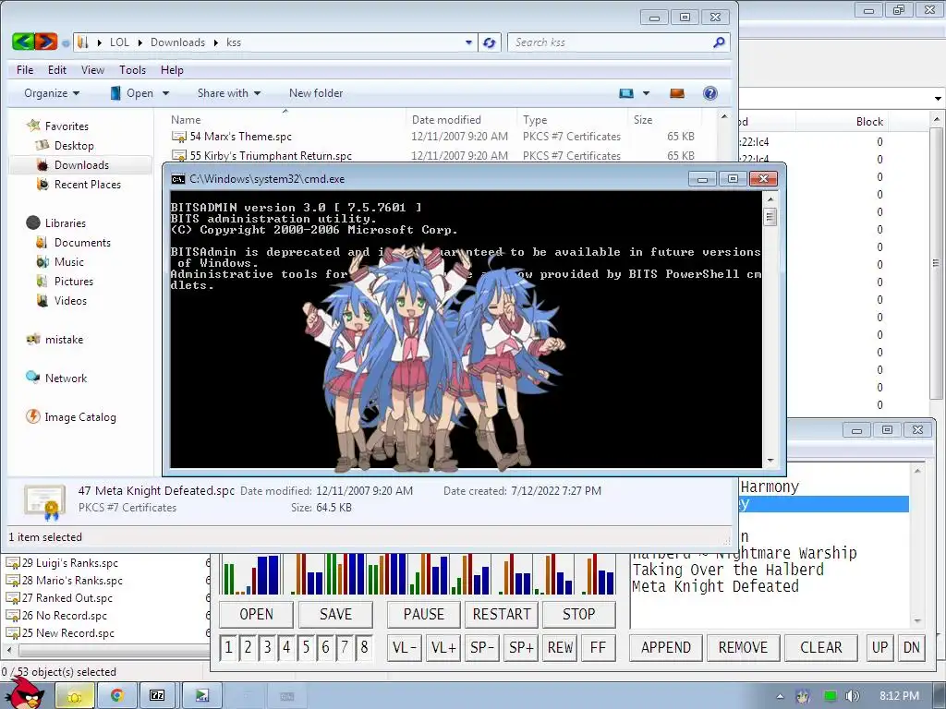Toggle channel 4 button
Viewport: 946px width, 709px height.
pyautogui.click(x=286, y=647)
